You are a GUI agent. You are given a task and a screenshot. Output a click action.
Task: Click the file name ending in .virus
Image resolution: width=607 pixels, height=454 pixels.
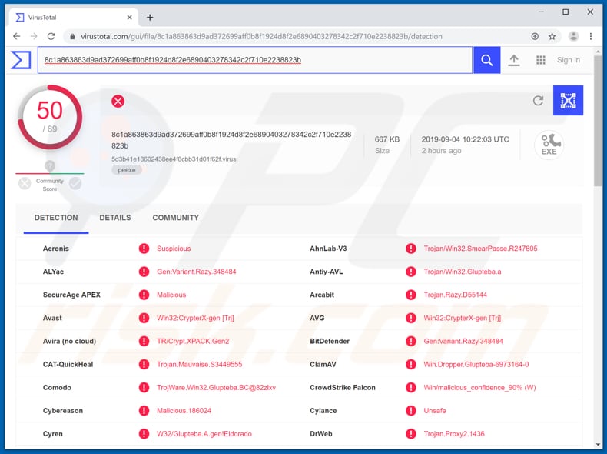point(174,159)
